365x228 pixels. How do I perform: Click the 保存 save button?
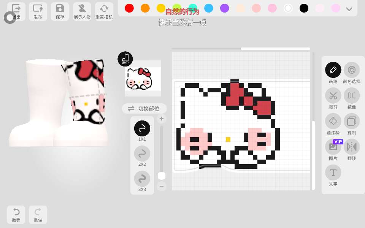pyautogui.click(x=60, y=11)
